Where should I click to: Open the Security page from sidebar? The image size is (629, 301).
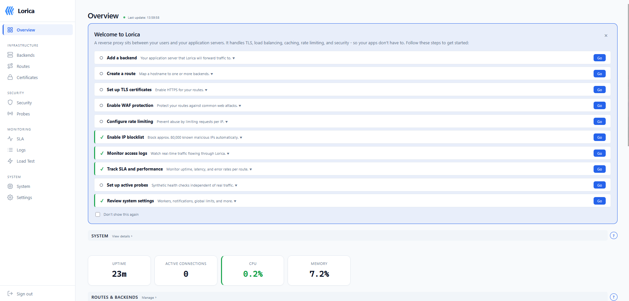(37, 103)
